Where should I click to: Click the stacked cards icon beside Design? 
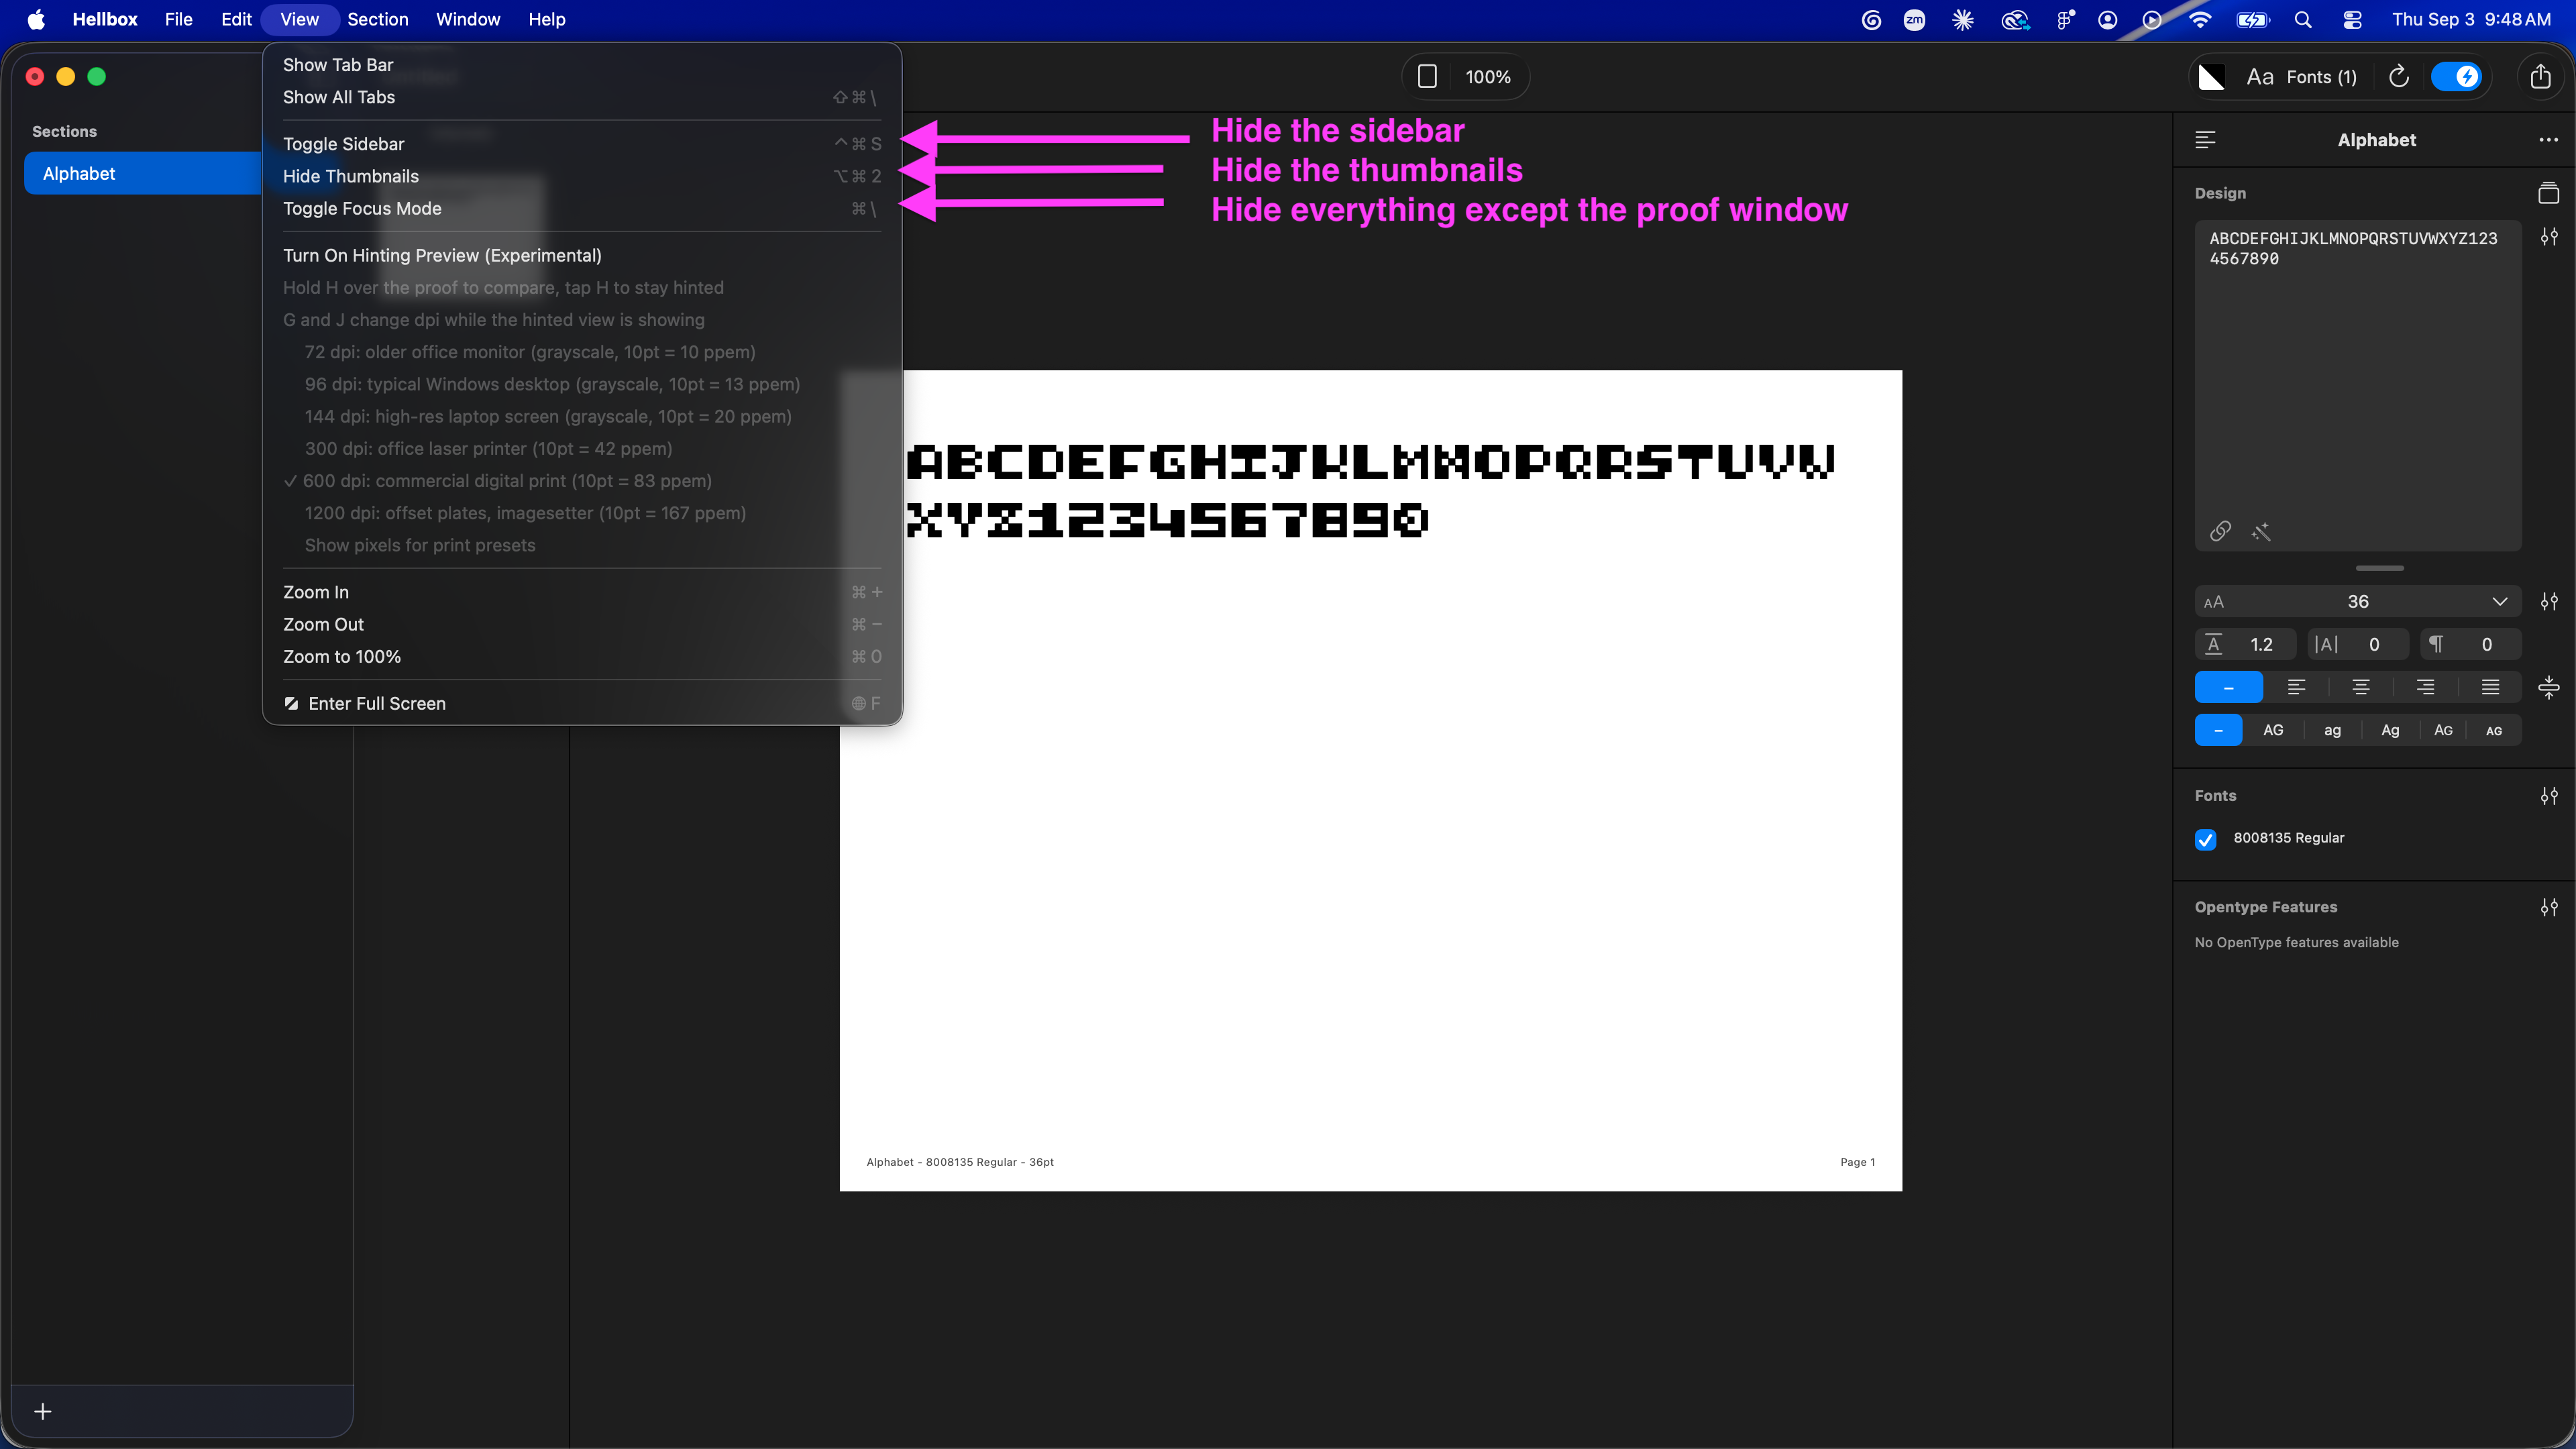point(2548,193)
